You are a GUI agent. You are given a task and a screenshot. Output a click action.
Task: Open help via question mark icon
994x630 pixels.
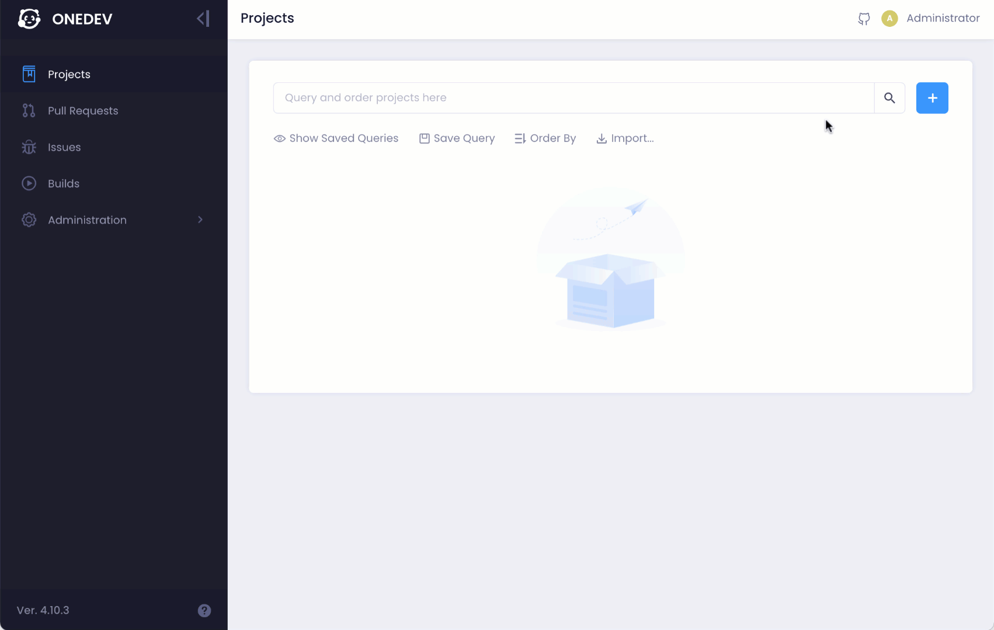click(x=204, y=611)
